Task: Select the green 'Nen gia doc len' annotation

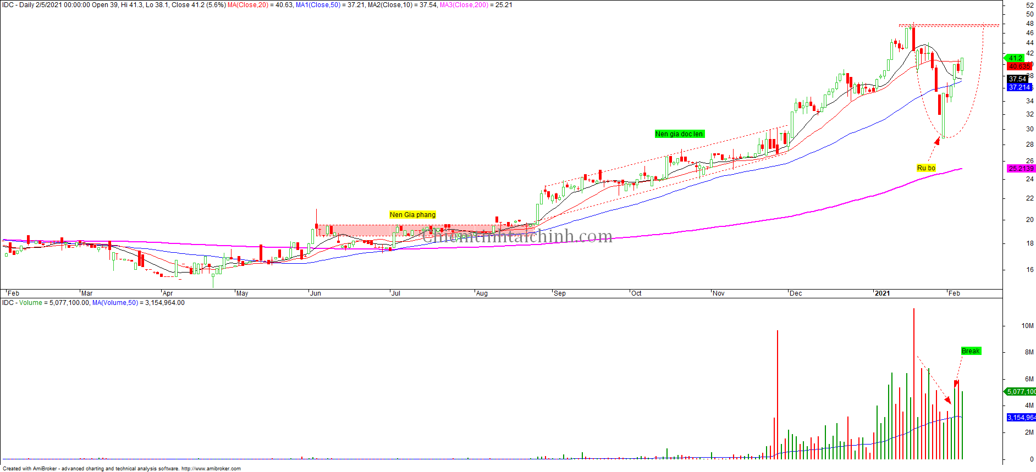Action: coord(679,134)
